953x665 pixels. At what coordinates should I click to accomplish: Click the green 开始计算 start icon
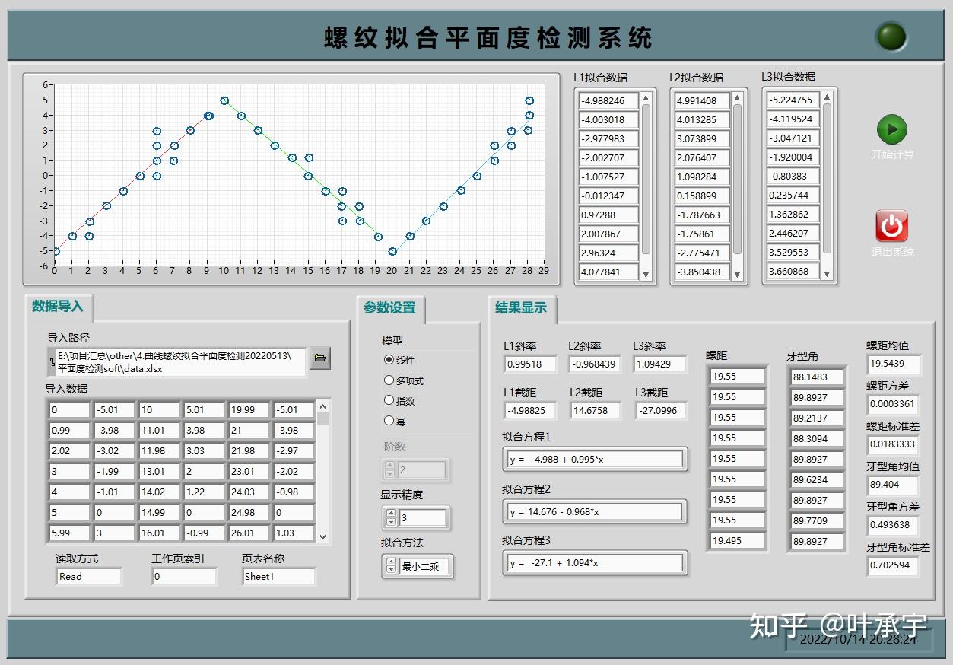point(891,129)
